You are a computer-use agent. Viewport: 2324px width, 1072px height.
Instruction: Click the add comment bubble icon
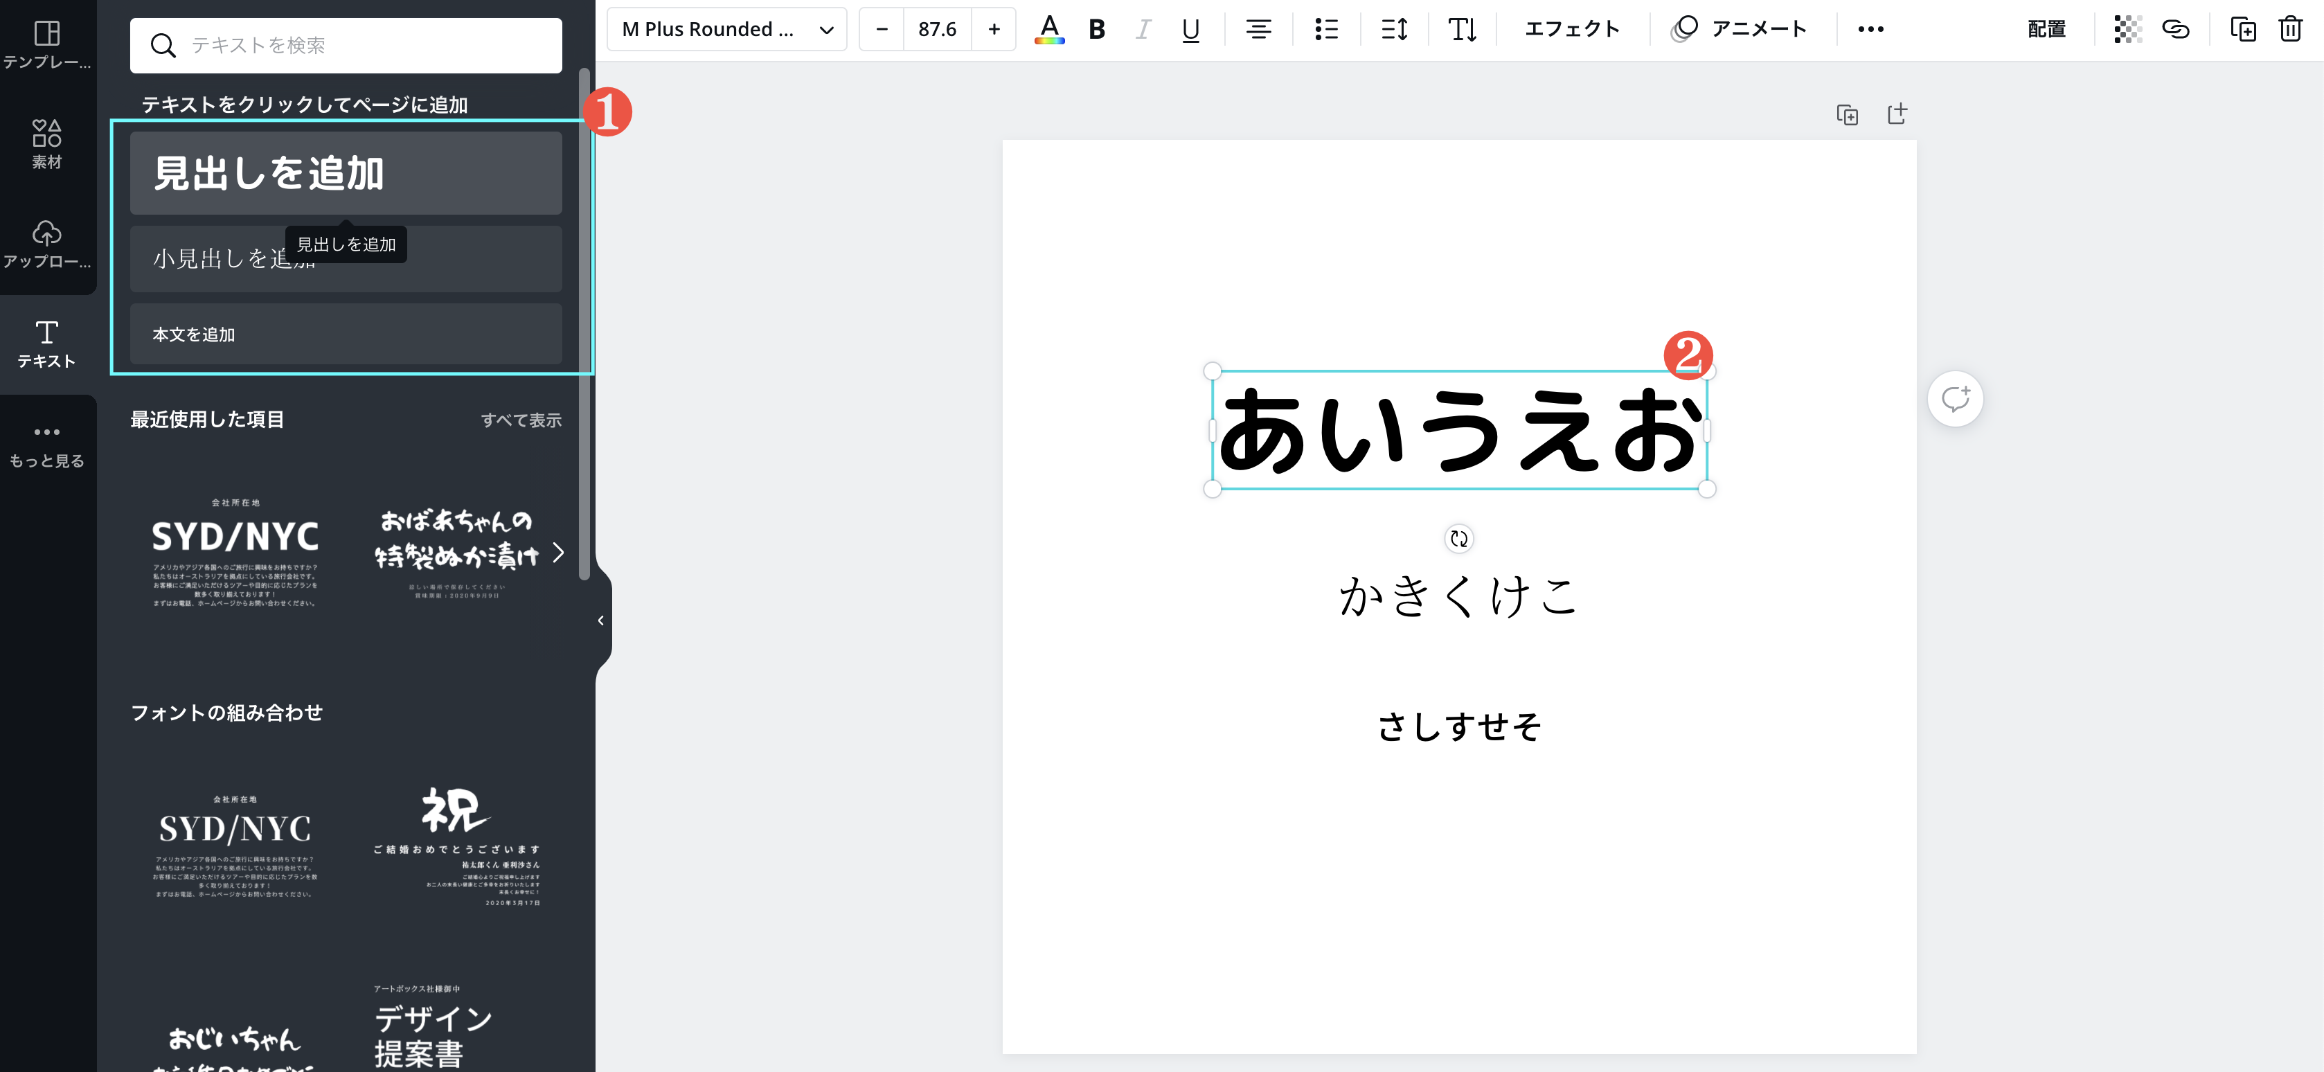coord(1954,399)
